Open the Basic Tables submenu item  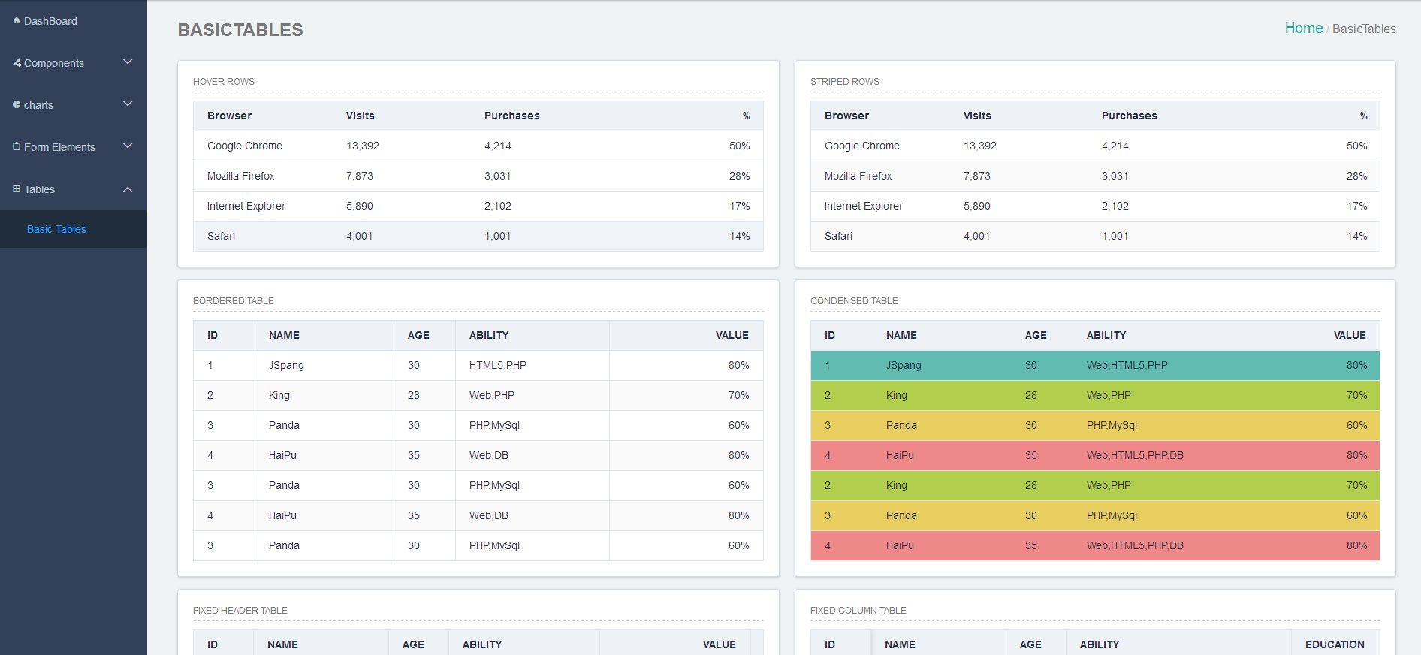pos(56,229)
